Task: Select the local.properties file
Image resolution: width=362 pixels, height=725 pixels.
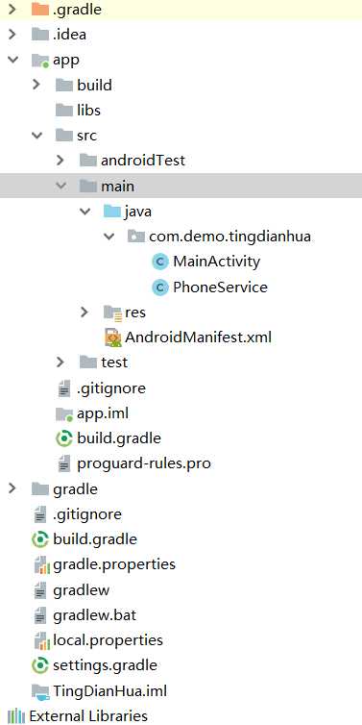Action: pyautogui.click(x=98, y=640)
